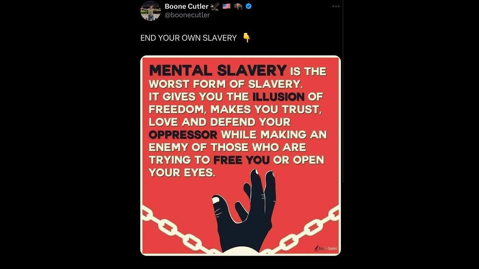Image resolution: width=479 pixels, height=269 pixels.
Task: Open Boone Cutler's profile avatar
Action: click(x=150, y=10)
